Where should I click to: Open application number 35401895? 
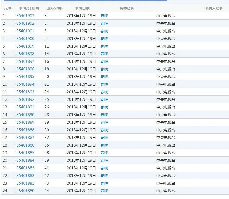point(25,76)
